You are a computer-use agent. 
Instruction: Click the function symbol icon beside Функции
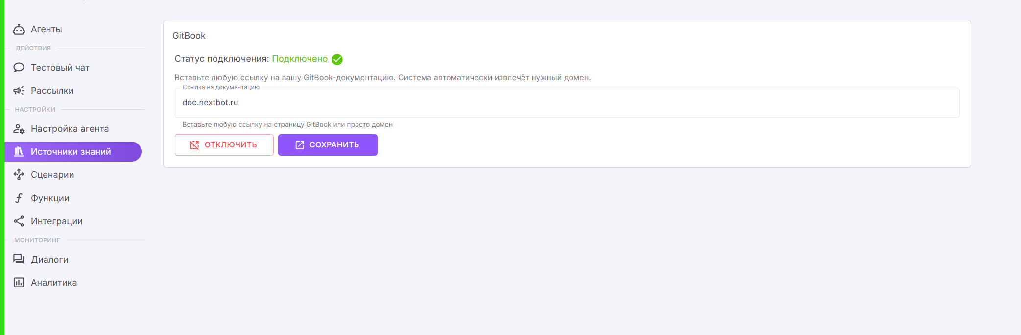point(19,198)
